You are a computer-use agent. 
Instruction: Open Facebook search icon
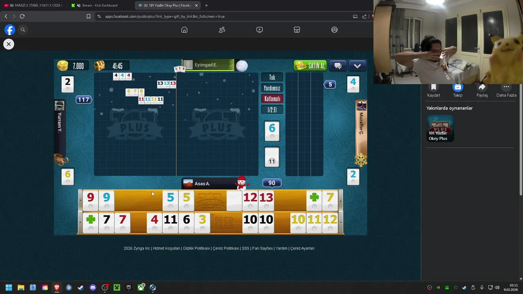(x=23, y=30)
